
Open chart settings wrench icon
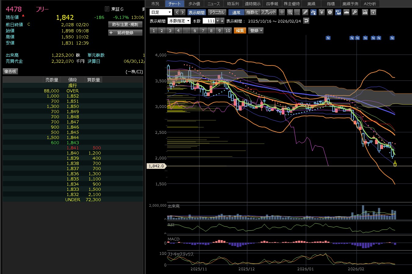point(355,12)
